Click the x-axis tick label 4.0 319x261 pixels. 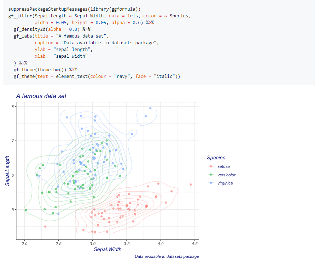point(161,244)
